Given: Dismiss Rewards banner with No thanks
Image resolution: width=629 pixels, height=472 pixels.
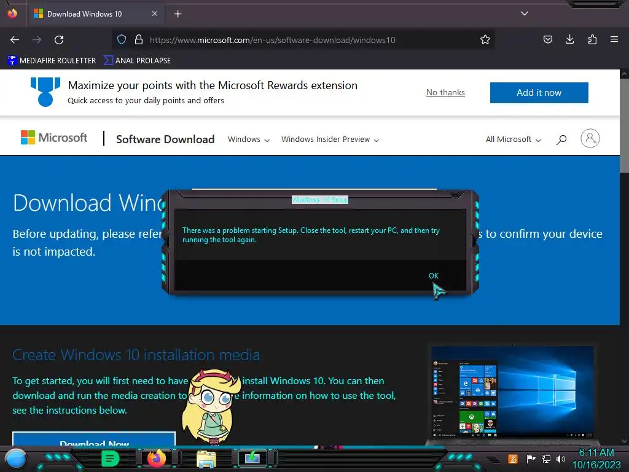Looking at the screenshot, I should pos(445,92).
